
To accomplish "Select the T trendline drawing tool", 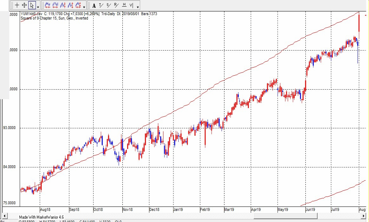I will point(101,5).
